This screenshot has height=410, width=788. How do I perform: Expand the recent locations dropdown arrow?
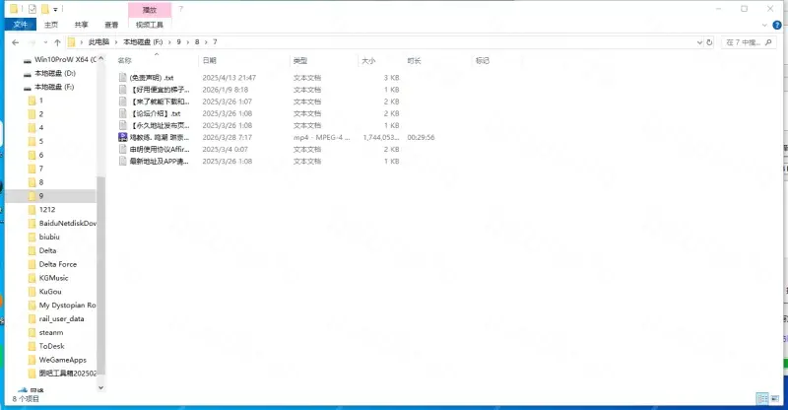click(45, 42)
